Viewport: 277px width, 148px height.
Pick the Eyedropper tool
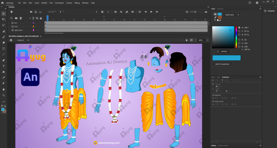tap(4, 78)
